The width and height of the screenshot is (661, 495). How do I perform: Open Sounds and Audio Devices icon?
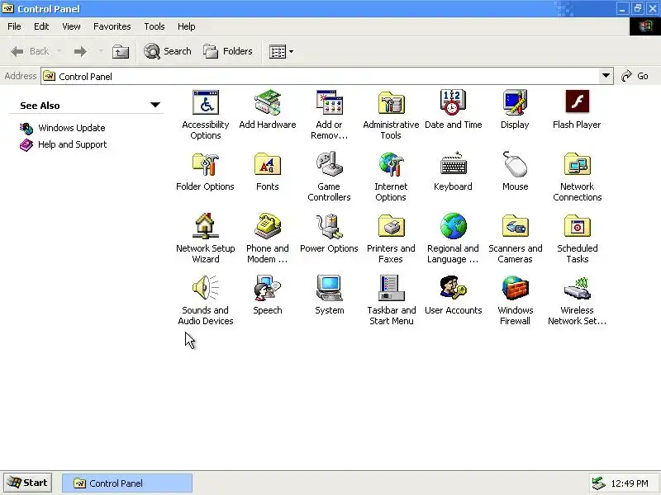tap(205, 288)
